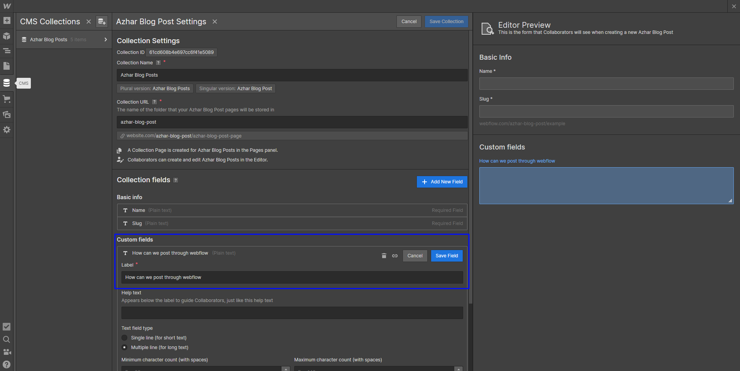The image size is (740, 371).
Task: Open the Pages panel
Action: pos(7,66)
